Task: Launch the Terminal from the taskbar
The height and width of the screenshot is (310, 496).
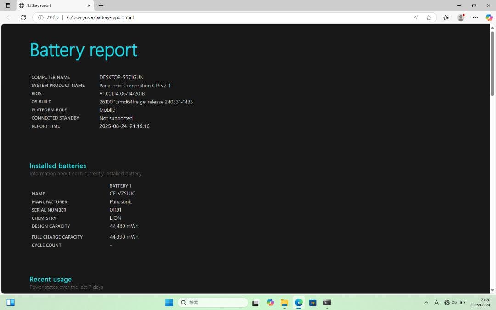Action: point(327,303)
